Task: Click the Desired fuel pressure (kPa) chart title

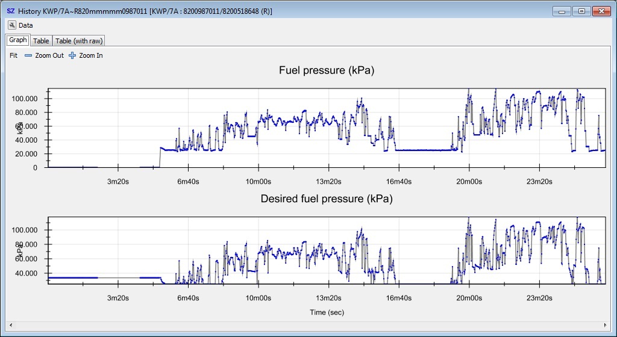Action: click(x=327, y=199)
